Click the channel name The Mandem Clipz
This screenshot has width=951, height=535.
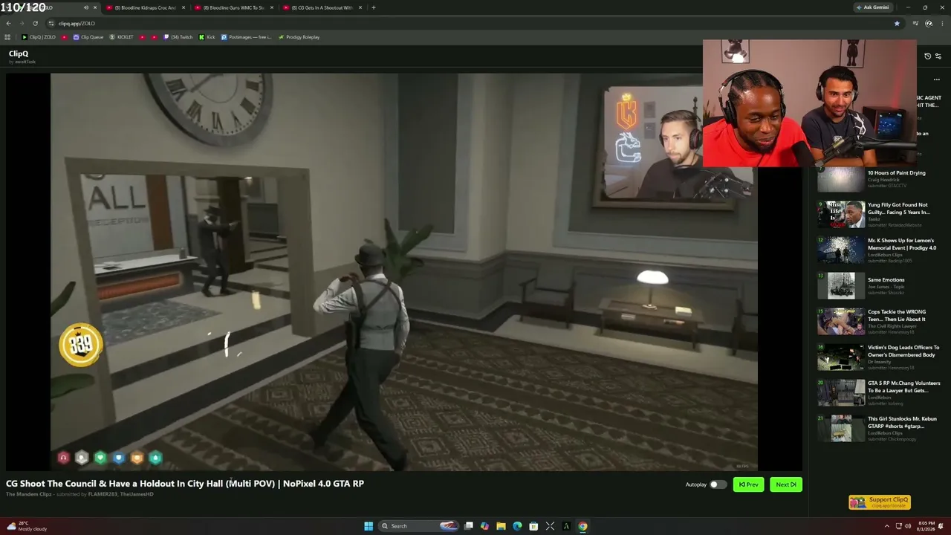pyautogui.click(x=29, y=494)
